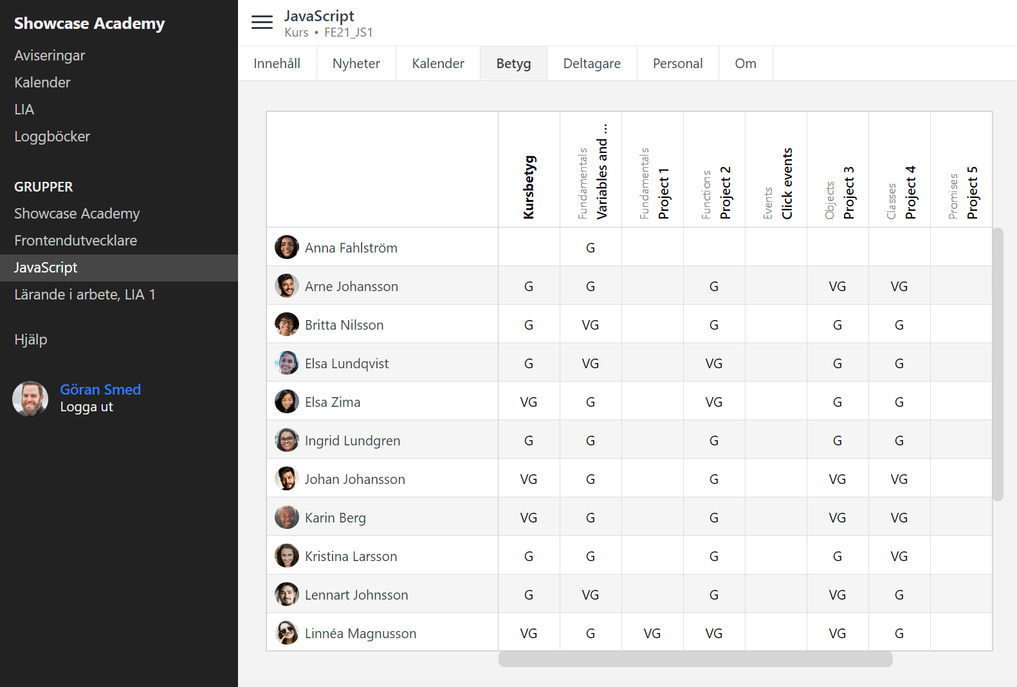
Task: Open the Innehåll tab
Action: point(277,64)
